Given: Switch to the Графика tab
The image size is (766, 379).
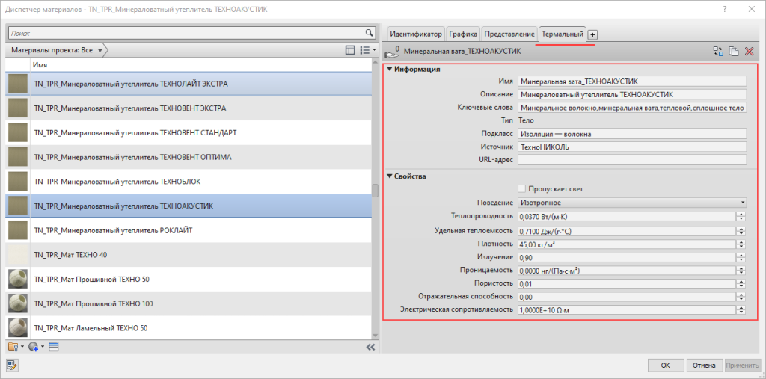Looking at the screenshot, I should (463, 34).
